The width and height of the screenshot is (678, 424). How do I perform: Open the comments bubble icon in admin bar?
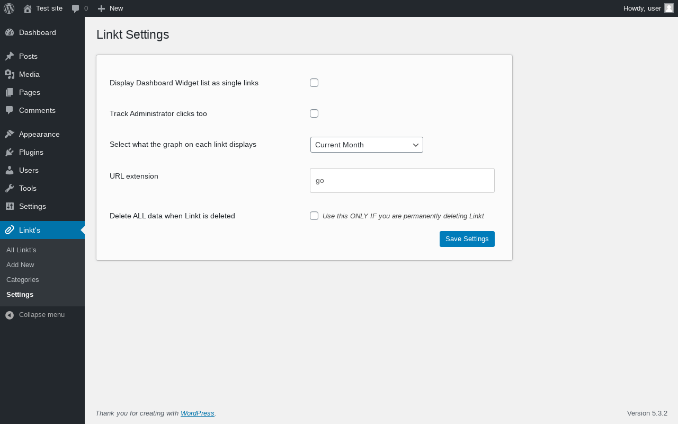point(76,8)
